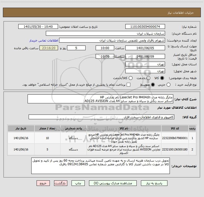Screen dimensions: 204x197
Task: Click quantity 5 in row 2
Action: click(x=47, y=149)
